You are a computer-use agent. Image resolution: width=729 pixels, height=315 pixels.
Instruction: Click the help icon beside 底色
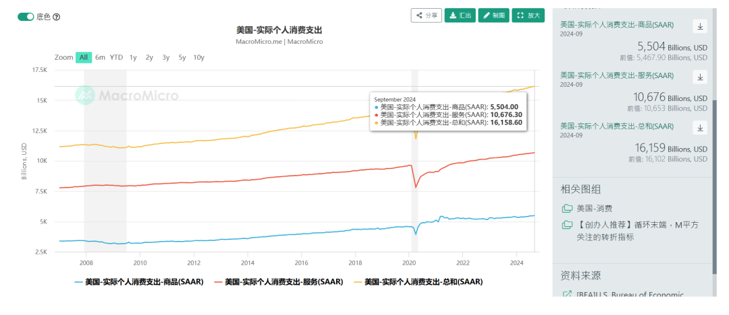[57, 17]
